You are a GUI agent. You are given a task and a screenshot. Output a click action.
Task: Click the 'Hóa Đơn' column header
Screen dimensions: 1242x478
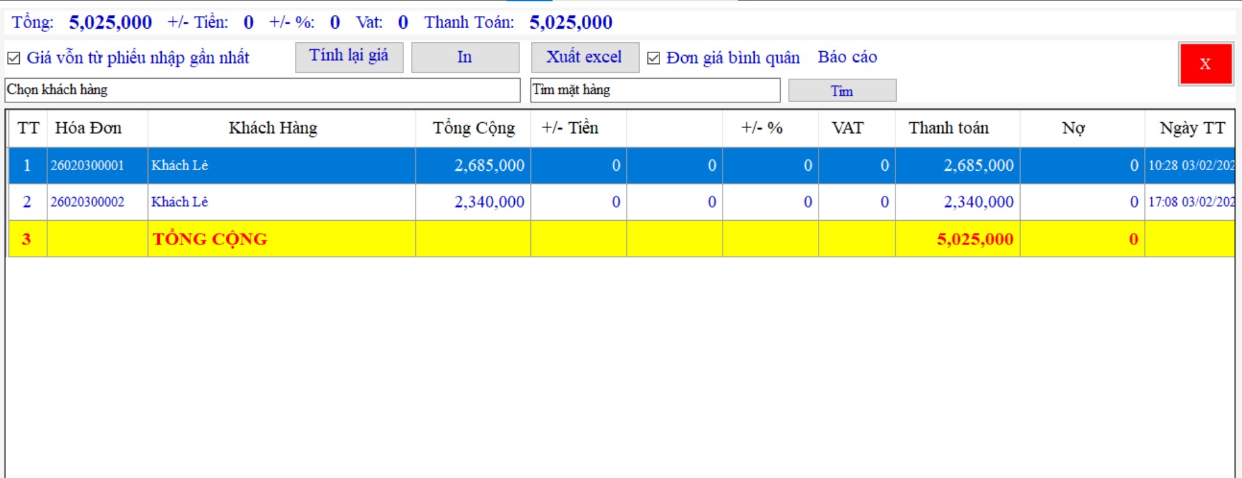tap(88, 129)
